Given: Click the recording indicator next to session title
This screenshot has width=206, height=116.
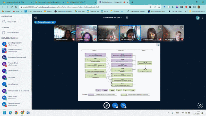Looking at the screenshot, I should point(127,18).
